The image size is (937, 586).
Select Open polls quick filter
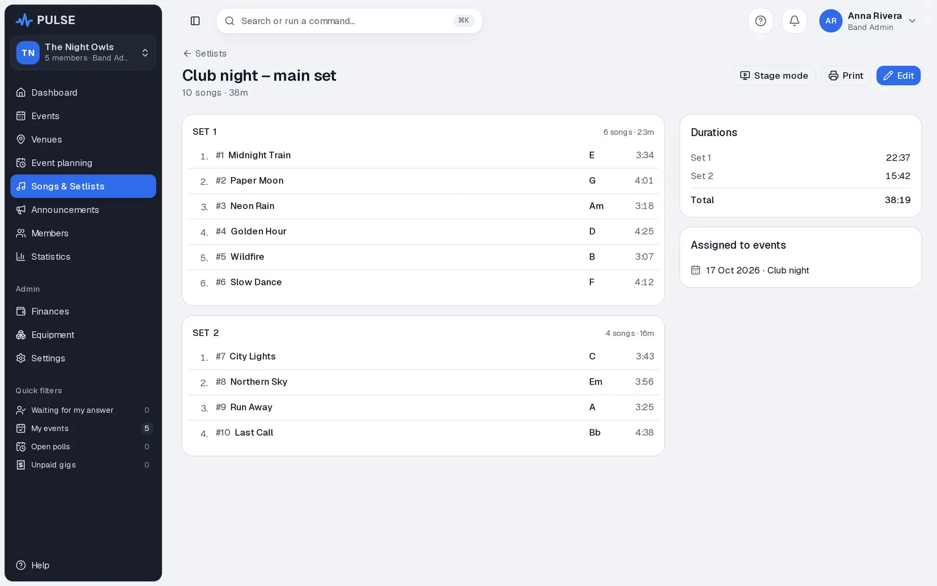83,446
